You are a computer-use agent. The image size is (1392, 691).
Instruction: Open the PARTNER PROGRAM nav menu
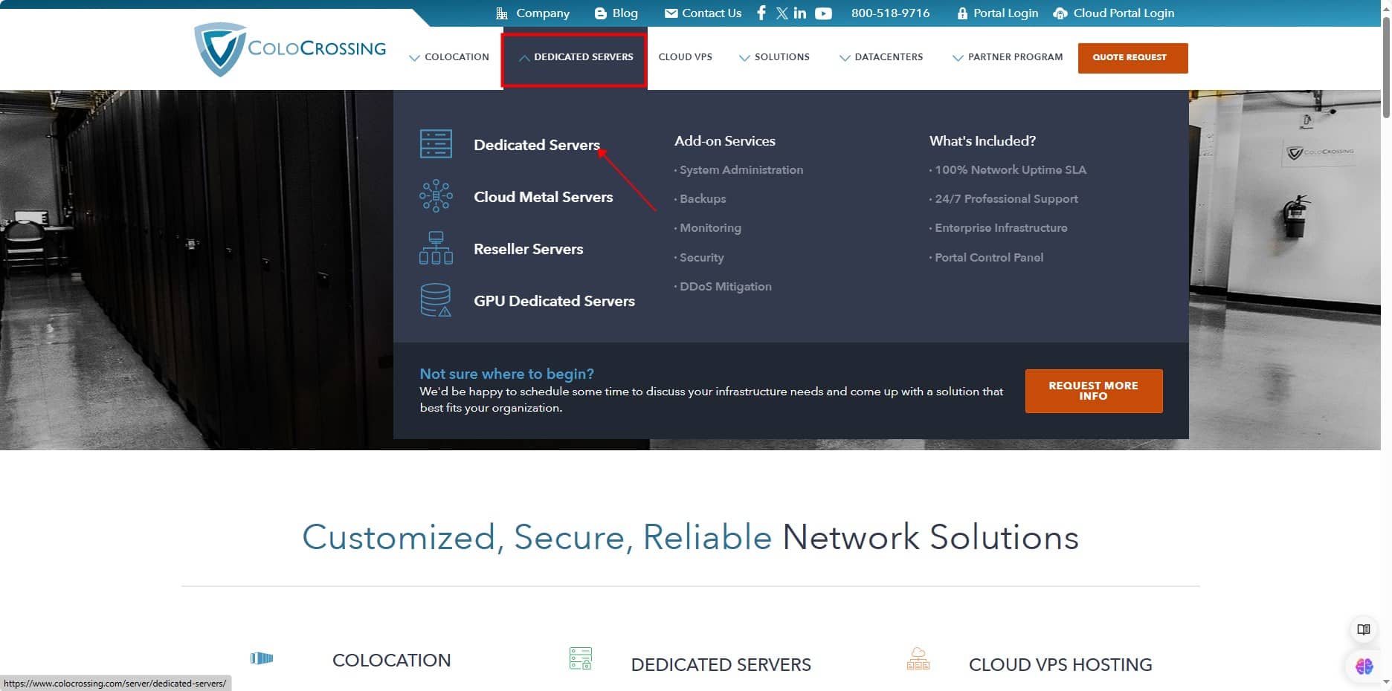[x=1015, y=57]
